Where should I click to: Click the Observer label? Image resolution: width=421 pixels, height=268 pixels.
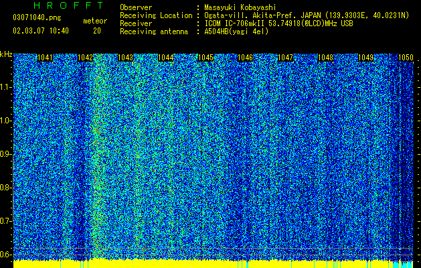(x=136, y=7)
